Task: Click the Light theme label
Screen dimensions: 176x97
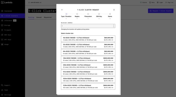Action: coord(161,3)
